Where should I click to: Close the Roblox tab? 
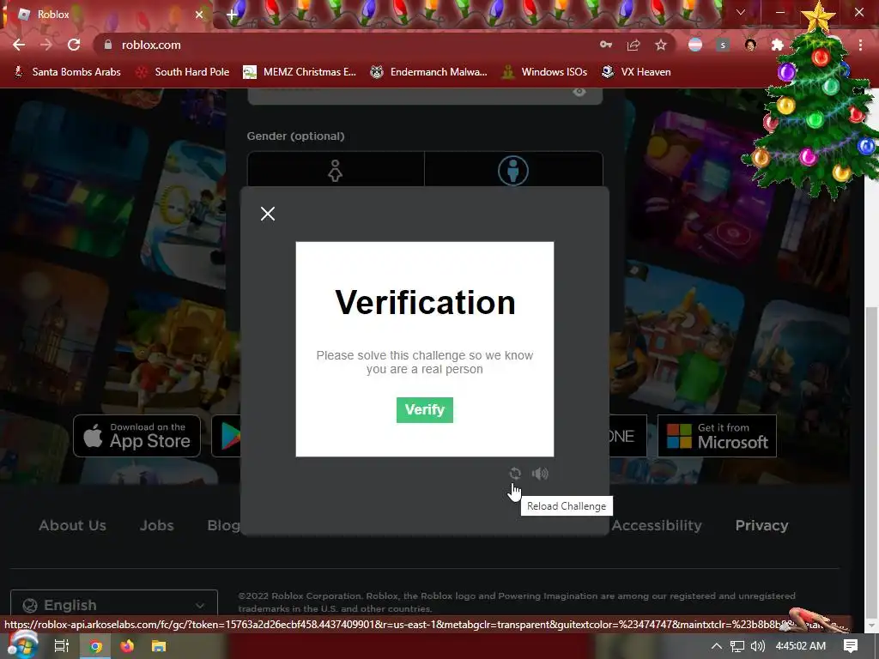(x=199, y=15)
